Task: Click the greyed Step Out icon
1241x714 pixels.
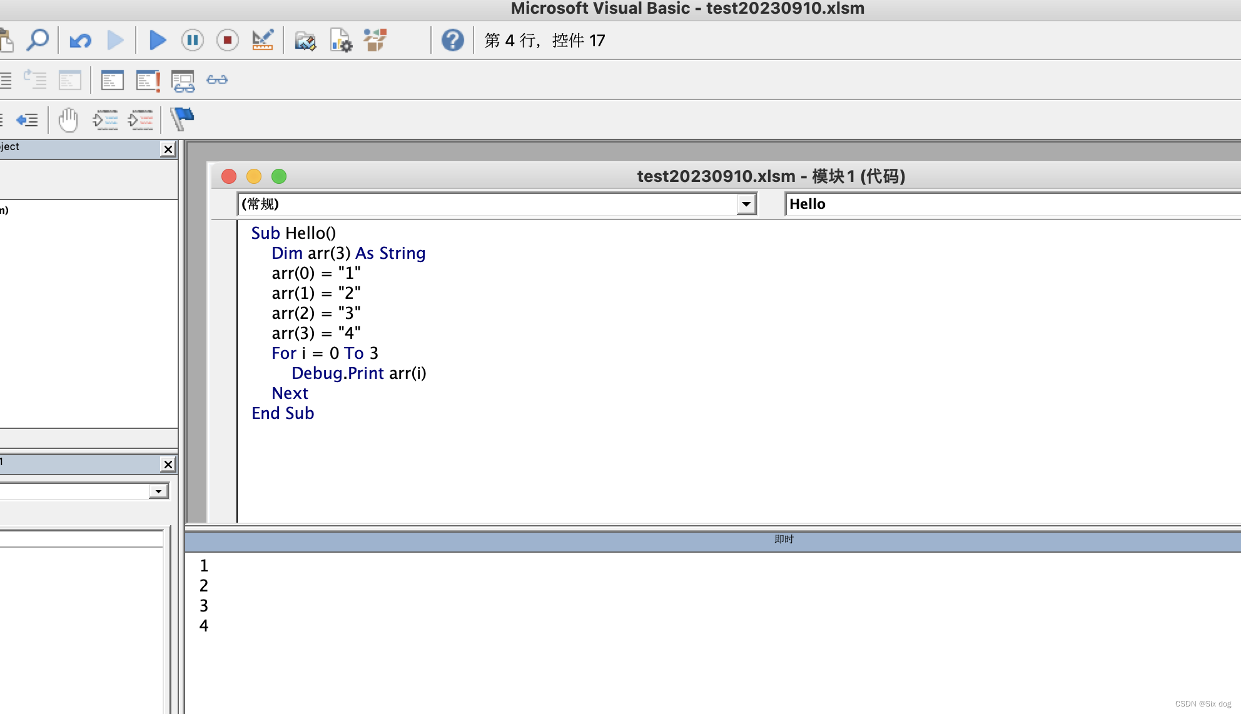Action: (x=35, y=80)
